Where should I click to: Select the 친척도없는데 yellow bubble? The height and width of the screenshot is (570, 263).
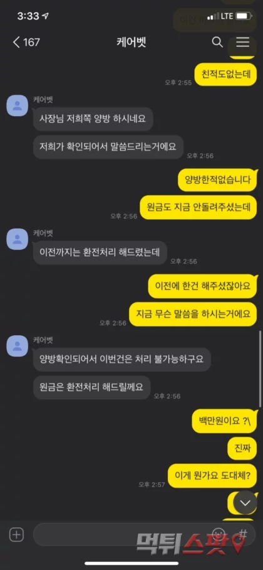click(x=226, y=75)
